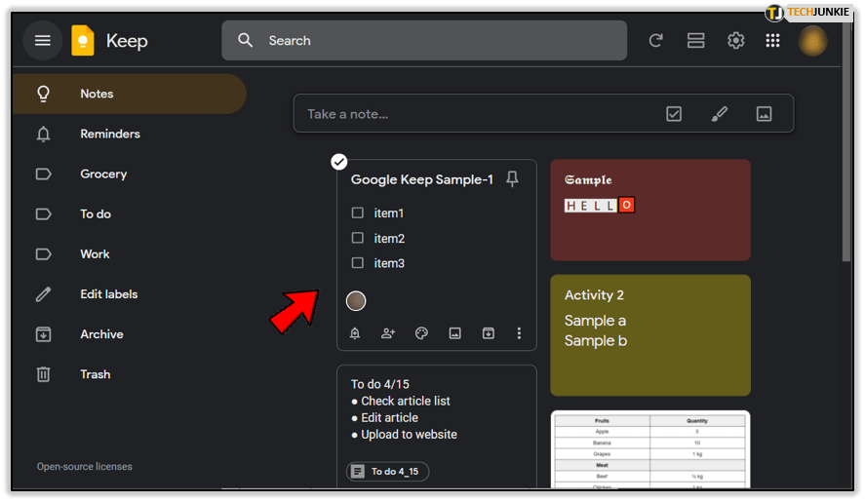Click the remind me bell on Sample-1 note
The width and height of the screenshot is (865, 502).
[x=355, y=333]
